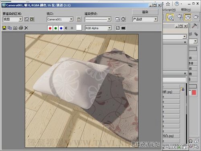The image size is (201, 151).
Task: Click the padlock icon in the material panel
Action: coord(183,89)
